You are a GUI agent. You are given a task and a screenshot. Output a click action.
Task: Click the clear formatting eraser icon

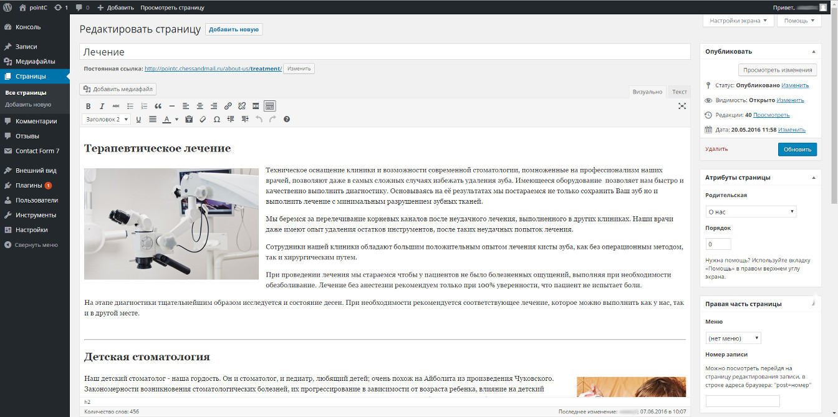(x=203, y=119)
